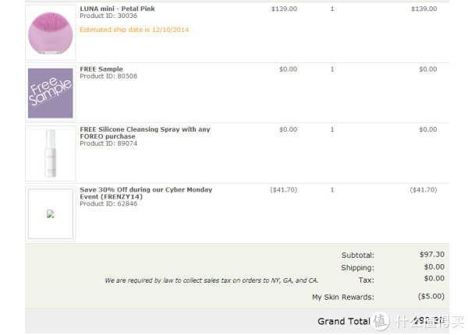Click the ($5.00) Skin Rewards credit amount
This screenshot has width=468, height=335.
click(431, 296)
